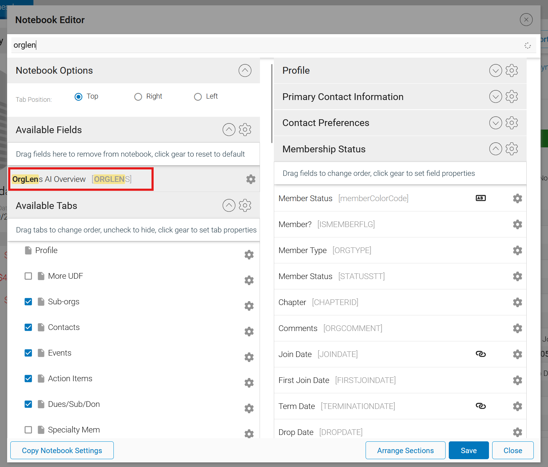The height and width of the screenshot is (467, 548).
Task: Enable the Specialty Mem tab checkbox
Action: (28, 430)
